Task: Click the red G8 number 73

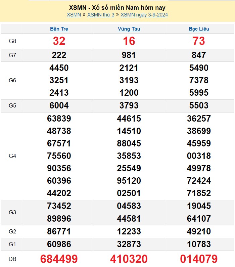Action: pos(199,41)
